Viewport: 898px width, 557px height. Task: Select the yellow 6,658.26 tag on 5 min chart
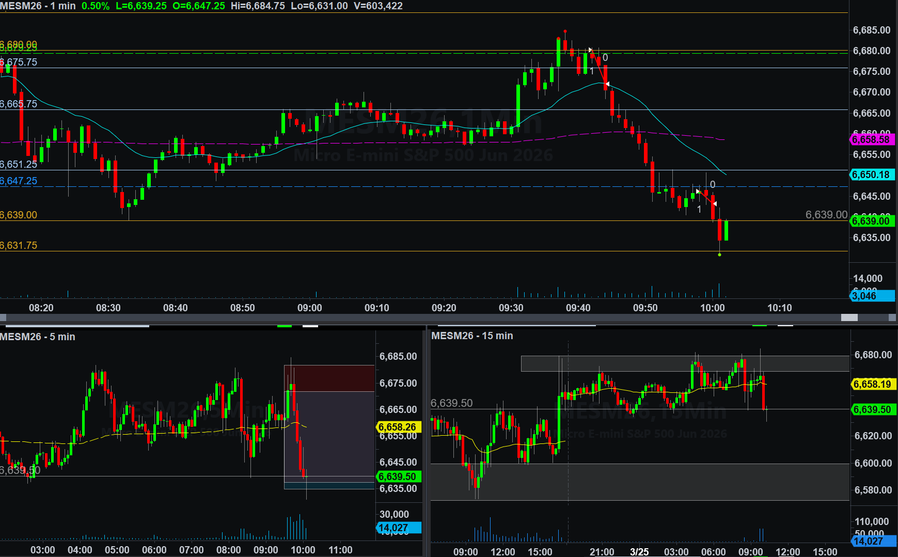tap(398, 427)
